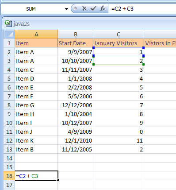
Task: Click cell with date 12/1/2010
Action: [76, 140]
